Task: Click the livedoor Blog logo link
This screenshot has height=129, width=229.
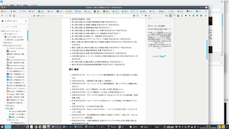Action: pyautogui.click(x=159, y=56)
